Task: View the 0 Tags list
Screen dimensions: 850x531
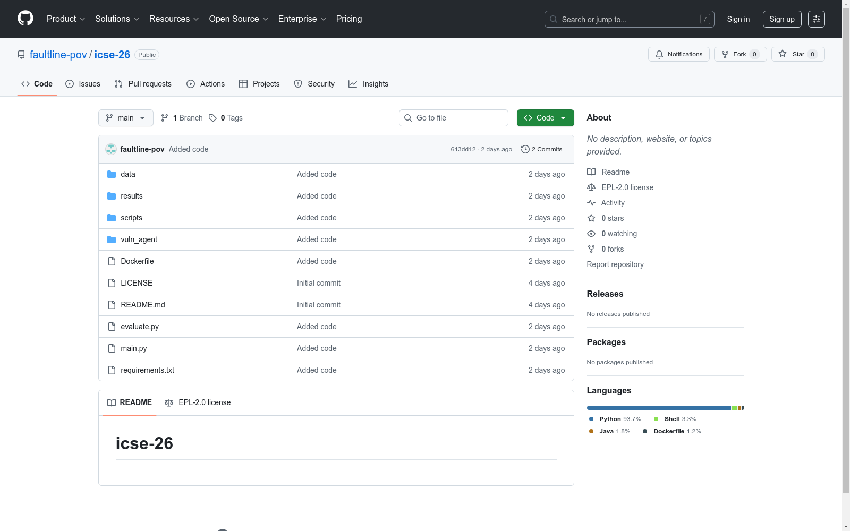Action: (226, 118)
